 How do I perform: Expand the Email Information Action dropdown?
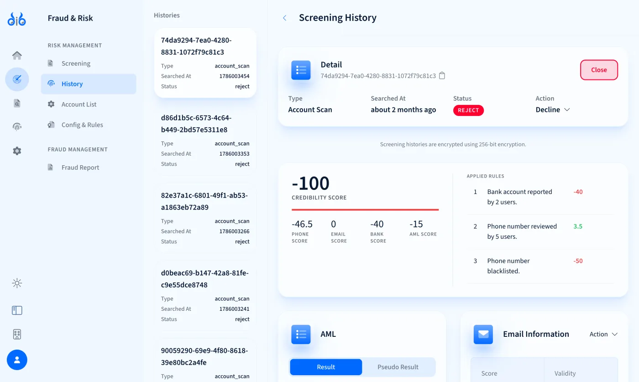(x=603, y=334)
